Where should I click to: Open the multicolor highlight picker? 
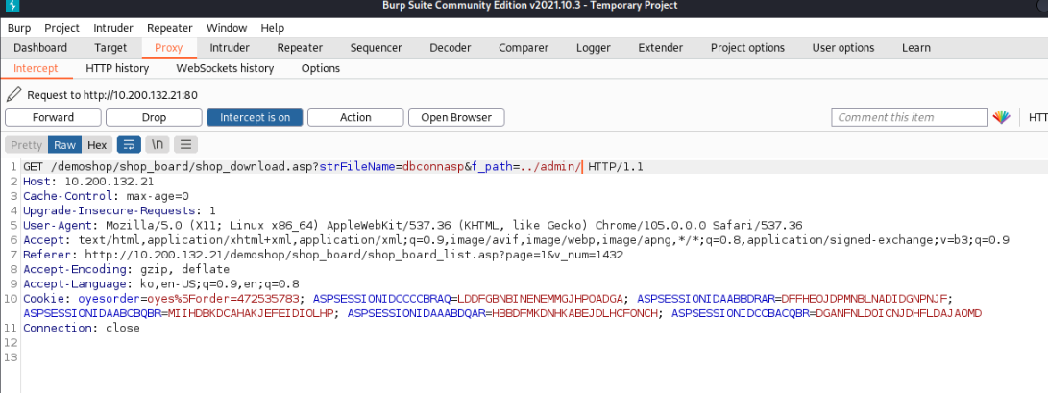[x=1001, y=117]
